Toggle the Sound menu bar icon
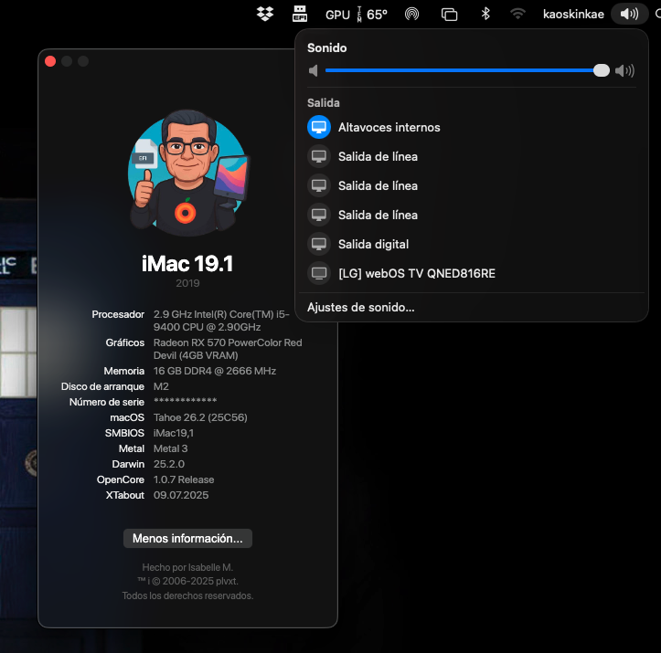Viewport: 661px width, 653px height. [x=629, y=14]
